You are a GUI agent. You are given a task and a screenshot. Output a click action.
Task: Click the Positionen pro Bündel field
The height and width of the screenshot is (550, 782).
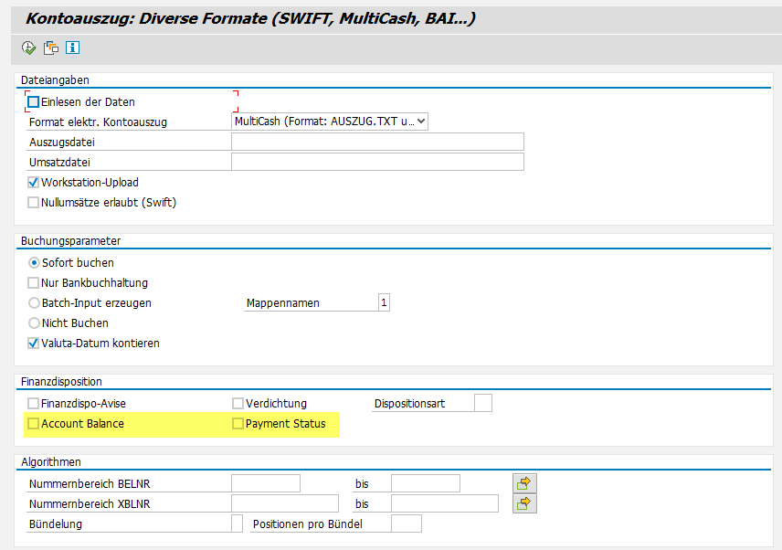406,524
